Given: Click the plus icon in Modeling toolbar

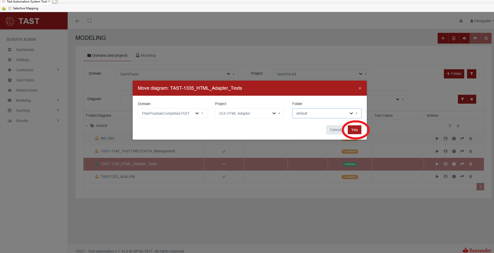Looking at the screenshot, I should tap(443, 38).
